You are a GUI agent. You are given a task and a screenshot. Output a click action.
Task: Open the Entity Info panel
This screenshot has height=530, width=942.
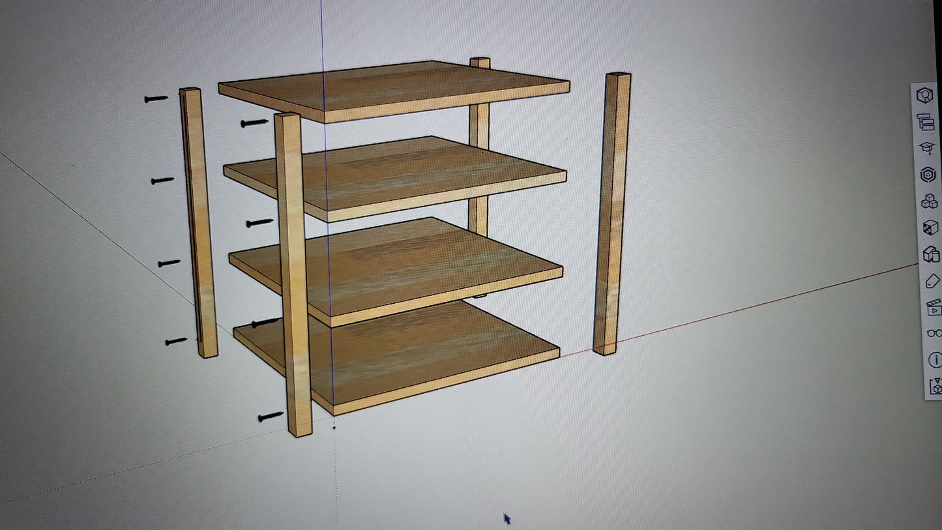[x=924, y=96]
